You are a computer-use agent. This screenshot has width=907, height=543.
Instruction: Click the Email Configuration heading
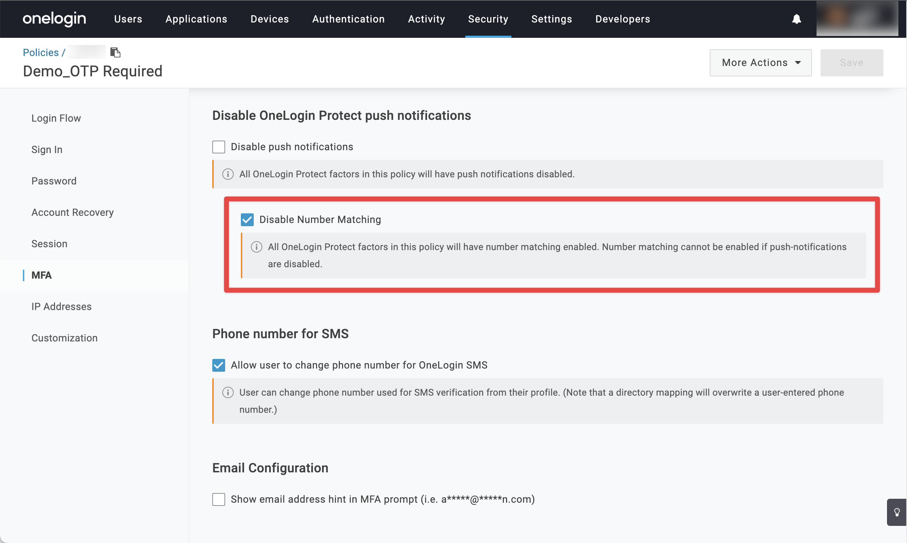[x=270, y=468]
